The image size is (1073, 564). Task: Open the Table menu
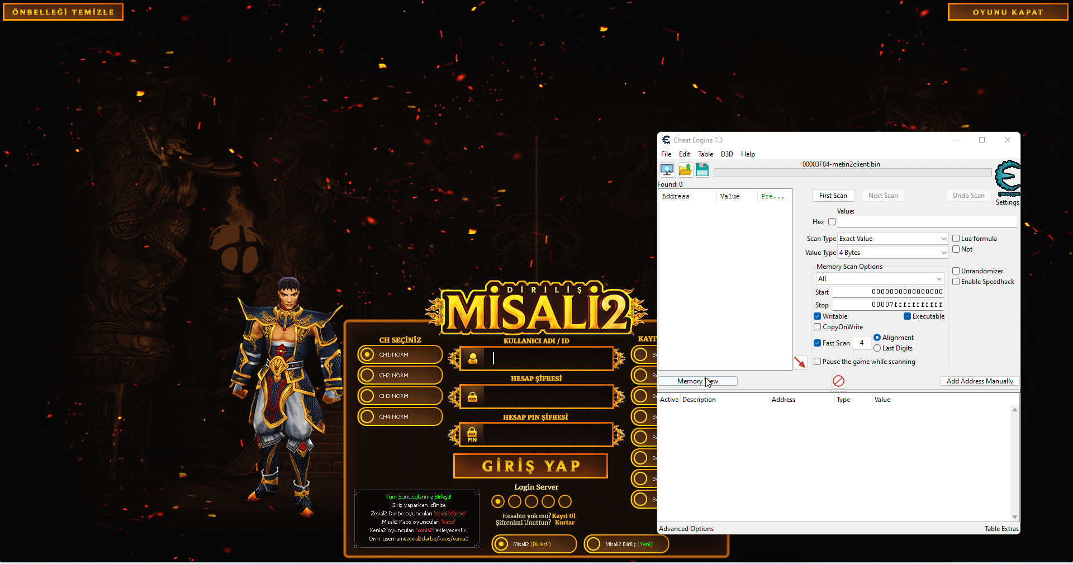tap(706, 154)
